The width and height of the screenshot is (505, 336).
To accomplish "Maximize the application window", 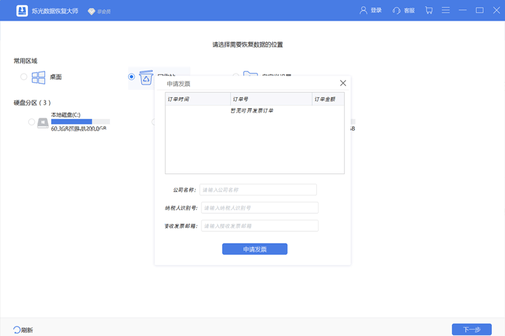I will tap(480, 10).
